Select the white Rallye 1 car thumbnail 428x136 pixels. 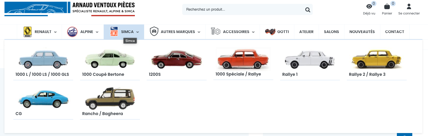[x=310, y=60]
